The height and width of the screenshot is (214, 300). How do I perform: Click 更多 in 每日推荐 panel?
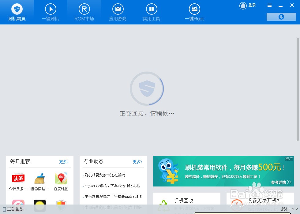coord(64,162)
